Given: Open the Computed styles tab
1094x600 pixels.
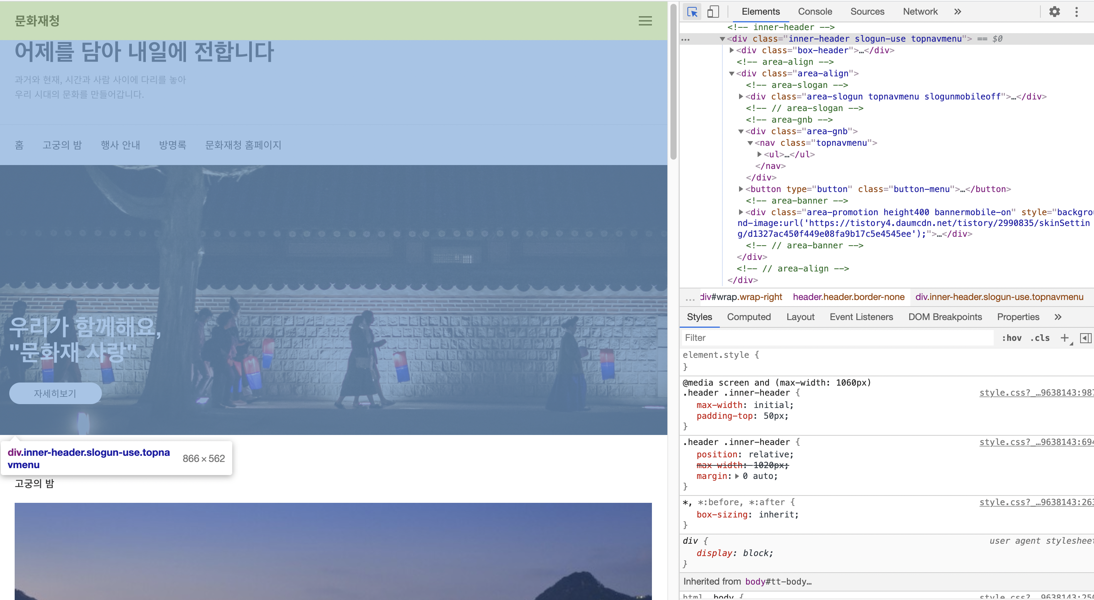Looking at the screenshot, I should (x=748, y=317).
